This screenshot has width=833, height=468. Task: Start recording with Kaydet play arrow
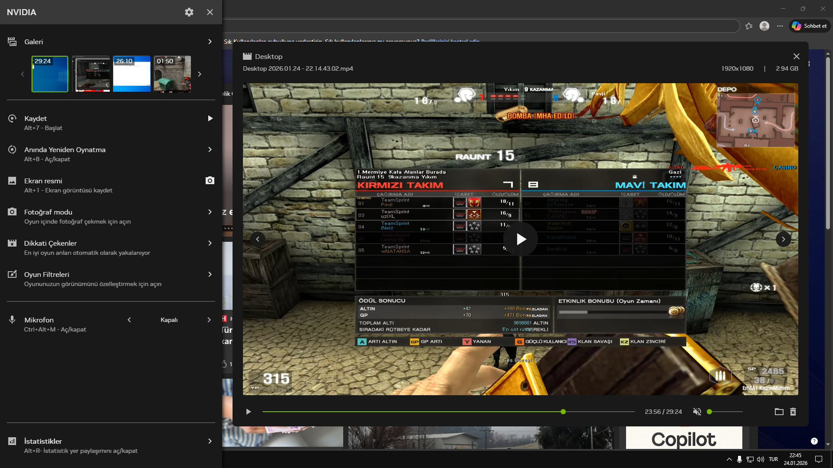210,118
